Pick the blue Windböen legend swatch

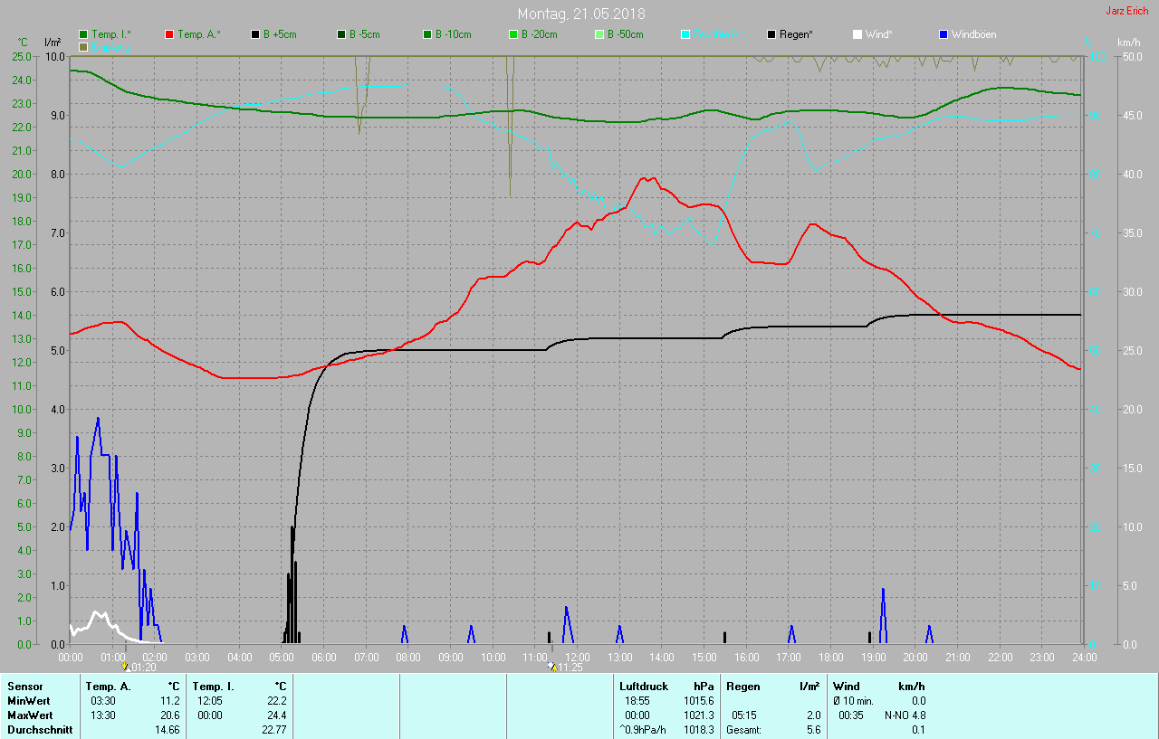coord(943,34)
